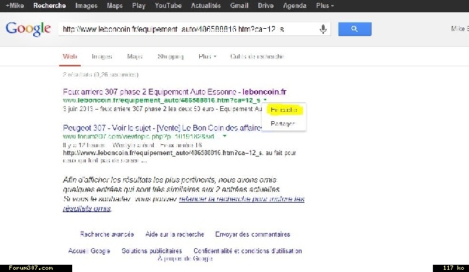This screenshot has height=272, width=469.
Task: Select 'Partager' in the result popup menu
Action: point(283,123)
